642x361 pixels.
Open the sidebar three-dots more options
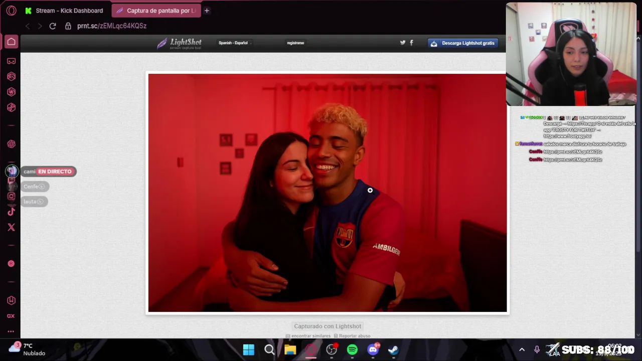click(11, 331)
